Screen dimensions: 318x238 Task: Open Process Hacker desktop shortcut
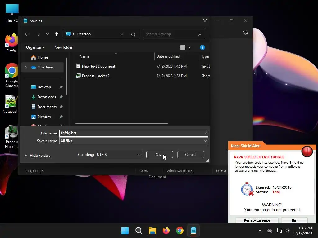[x=11, y=137]
